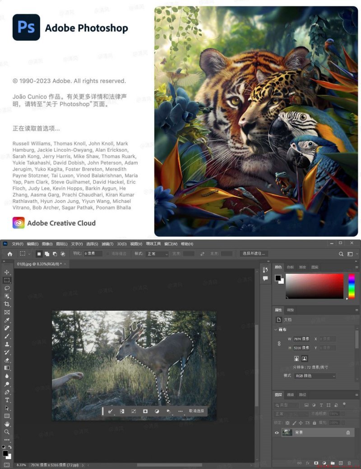This screenshot has width=361, height=469.
Task: Click 取消选择 in the floating taskbar
Action: 196,411
